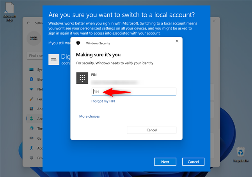The image size is (252, 177).
Task: Click the 'Find a setting' search box
Action: [x=35, y=56]
